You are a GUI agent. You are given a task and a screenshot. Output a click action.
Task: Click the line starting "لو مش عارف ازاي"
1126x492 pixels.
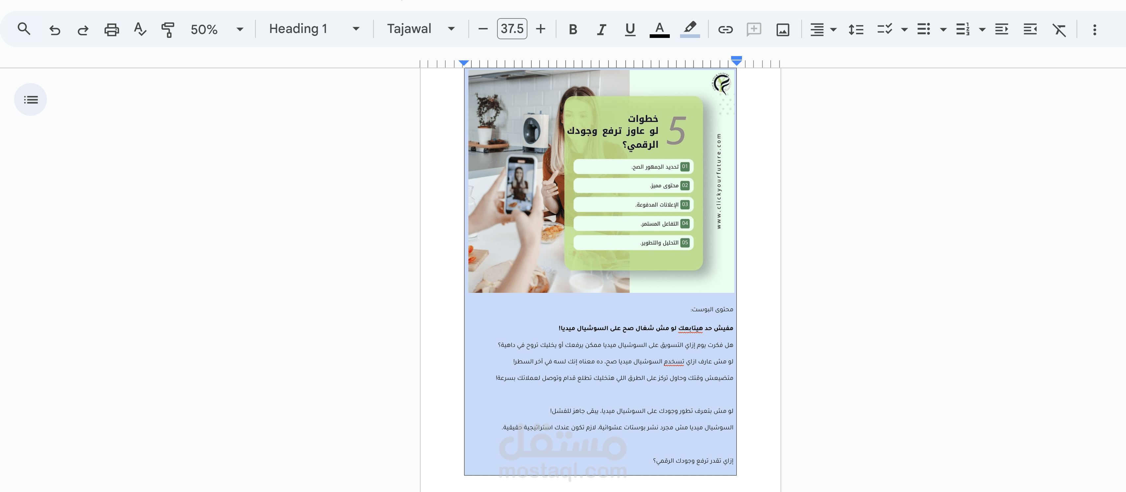[x=623, y=362]
